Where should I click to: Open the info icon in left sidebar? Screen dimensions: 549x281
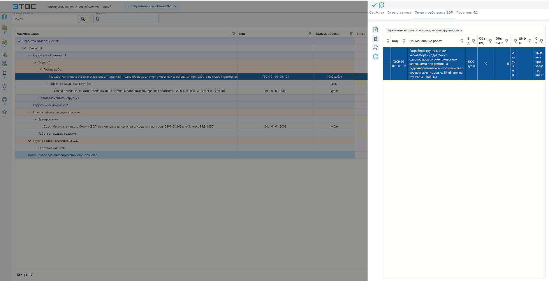(4, 17)
